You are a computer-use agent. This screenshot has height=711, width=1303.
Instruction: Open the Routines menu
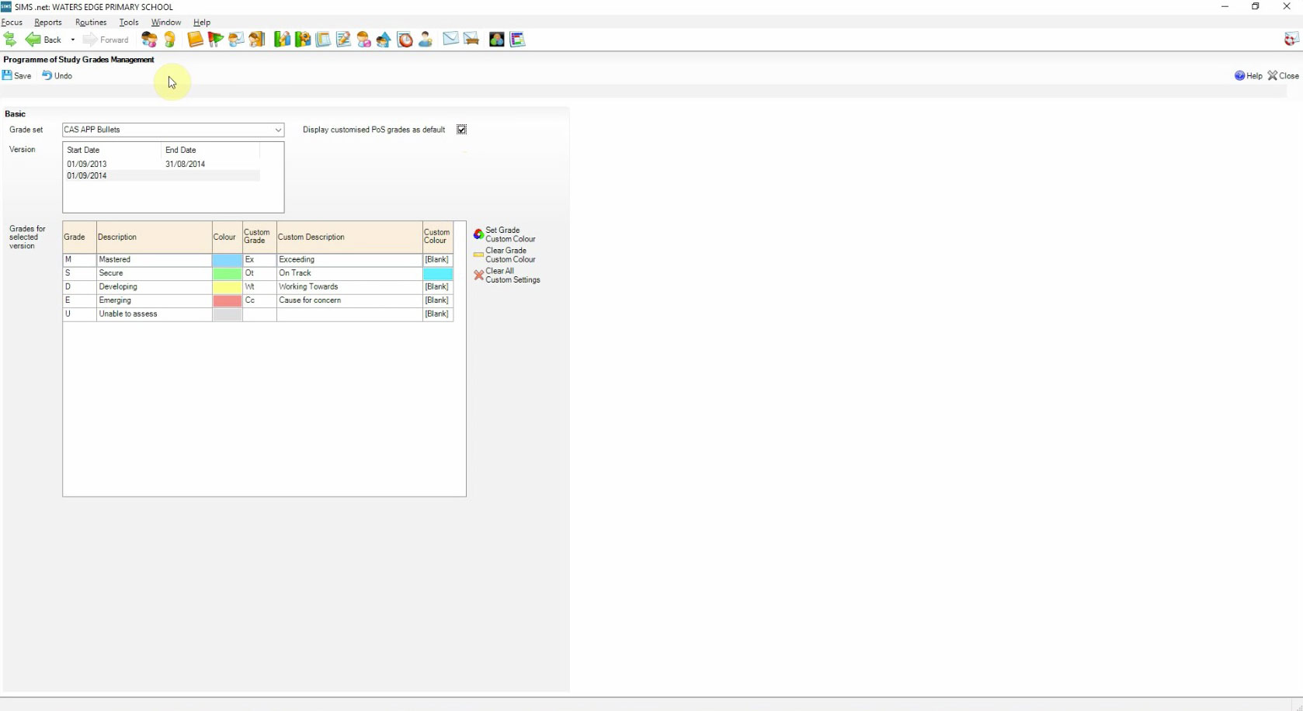(91, 23)
